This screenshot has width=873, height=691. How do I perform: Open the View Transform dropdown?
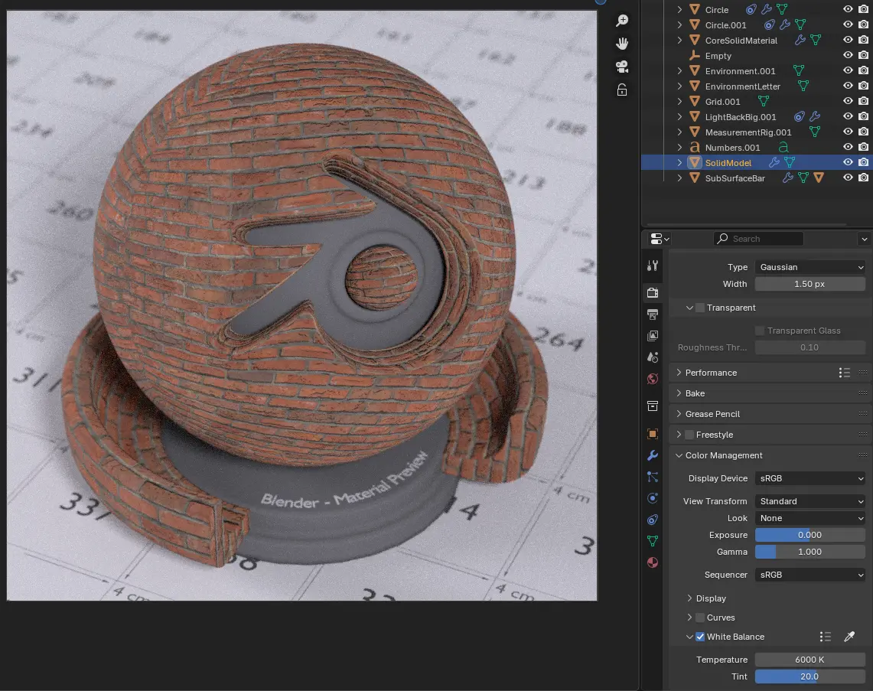pos(810,501)
